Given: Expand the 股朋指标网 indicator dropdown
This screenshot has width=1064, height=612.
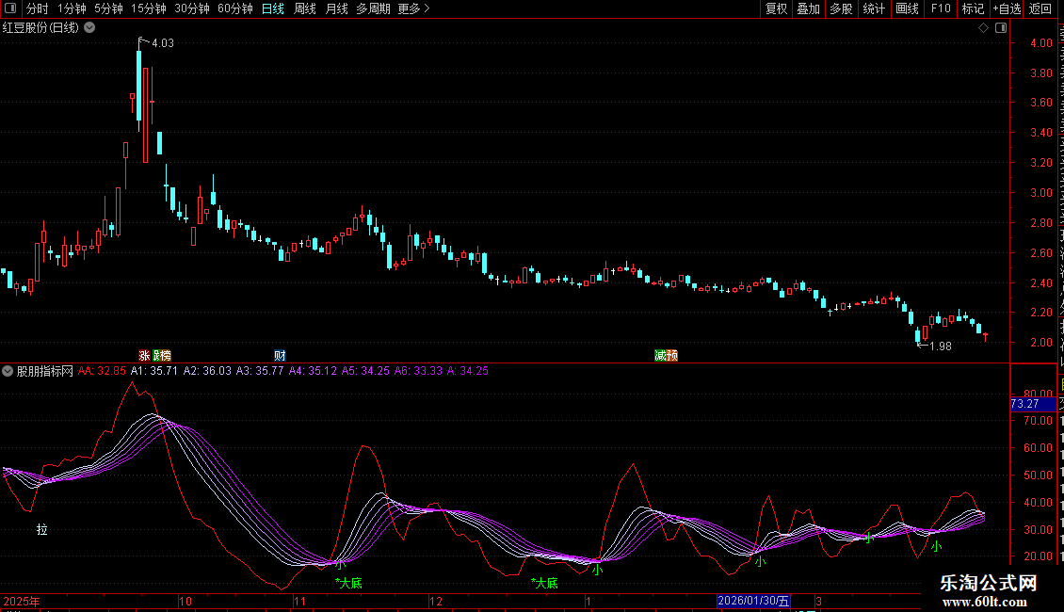Looking at the screenshot, I should pyautogui.click(x=8, y=371).
